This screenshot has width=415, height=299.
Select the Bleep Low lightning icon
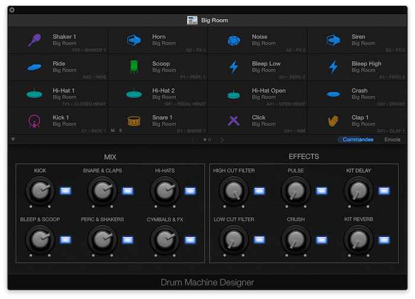[234, 67]
